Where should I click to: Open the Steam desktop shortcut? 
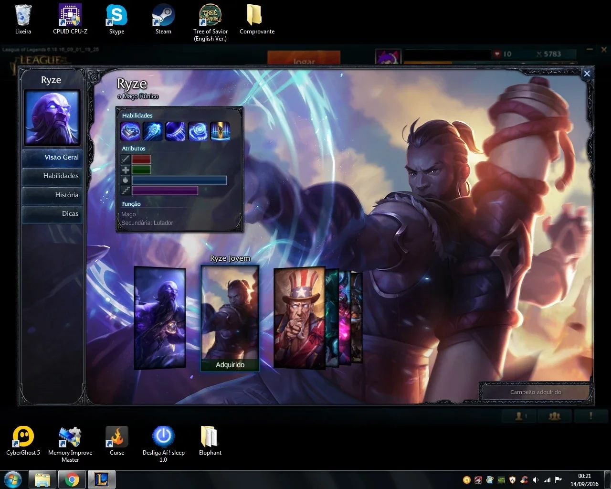click(x=163, y=20)
